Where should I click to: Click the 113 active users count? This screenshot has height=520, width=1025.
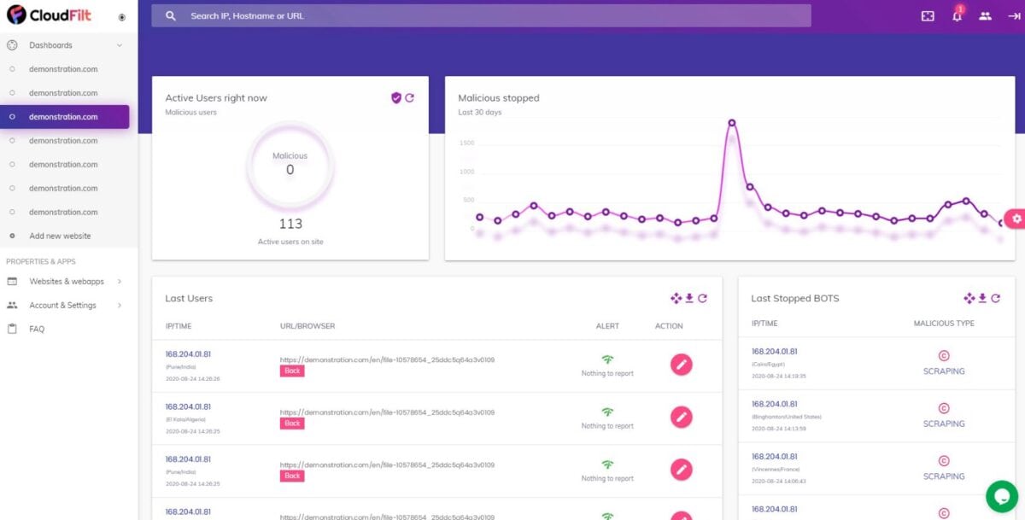(x=290, y=224)
